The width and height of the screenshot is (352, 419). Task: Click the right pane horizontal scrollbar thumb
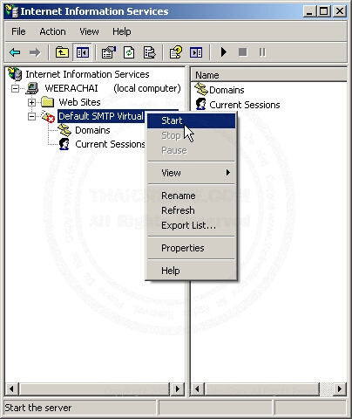click(261, 388)
